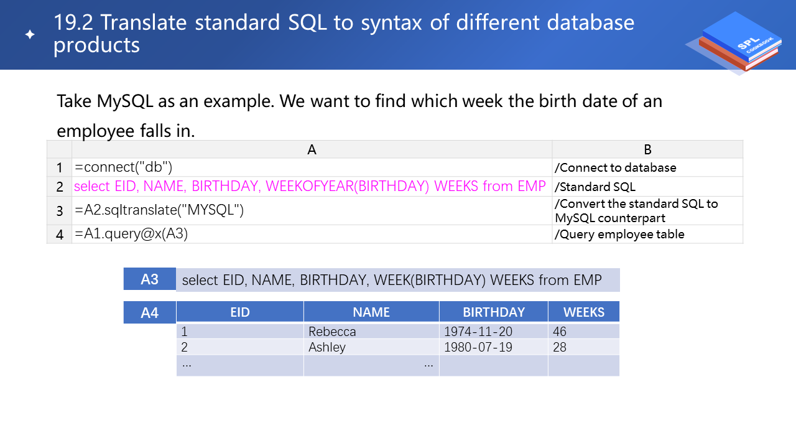Select the magenta standard SQL statement cell

click(x=310, y=186)
